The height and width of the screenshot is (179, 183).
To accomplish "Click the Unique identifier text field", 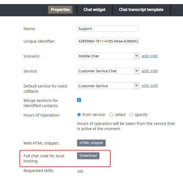I will 108,41.
